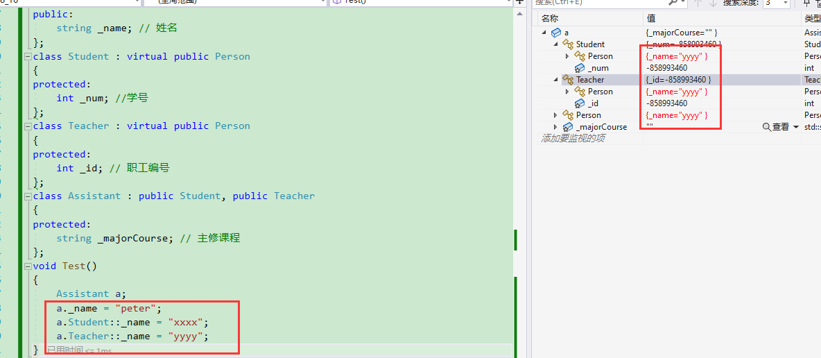Image resolution: width=821 pixels, height=358 pixels.
Task: Click the 类型 column header
Action: (x=811, y=18)
